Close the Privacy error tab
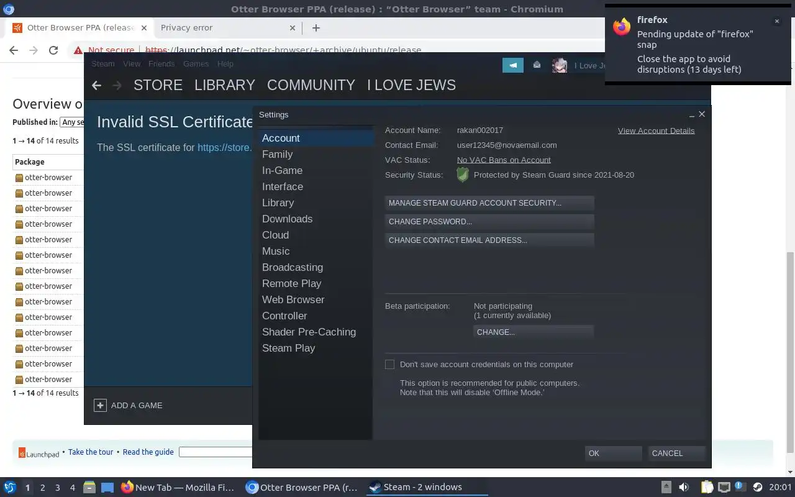 293,27
